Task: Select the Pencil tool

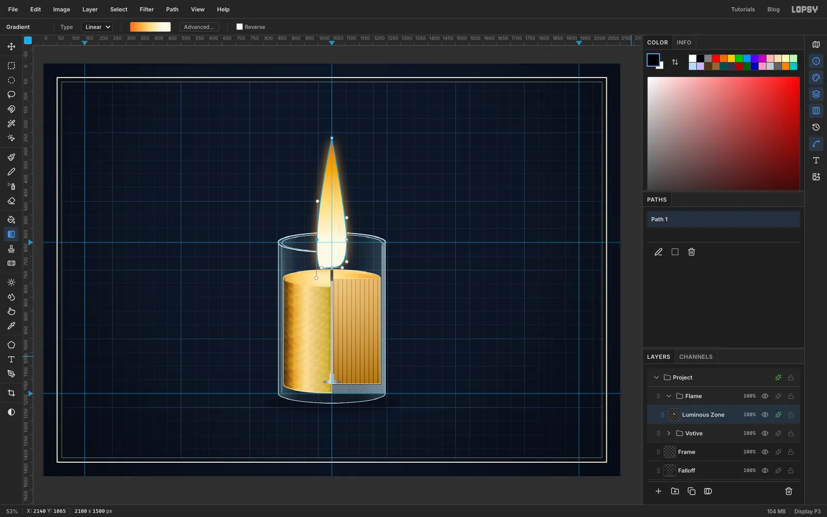Action: [11, 172]
